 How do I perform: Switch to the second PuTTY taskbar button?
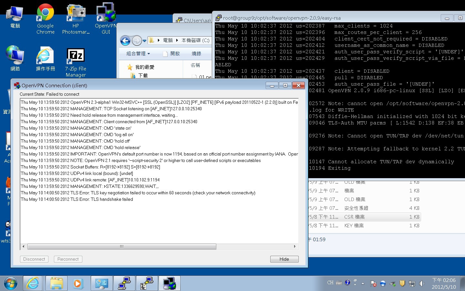(x=147, y=284)
